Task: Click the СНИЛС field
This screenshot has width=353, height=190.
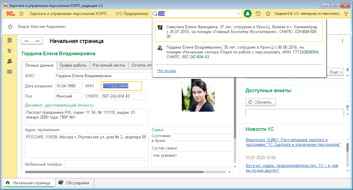Action: [124, 96]
